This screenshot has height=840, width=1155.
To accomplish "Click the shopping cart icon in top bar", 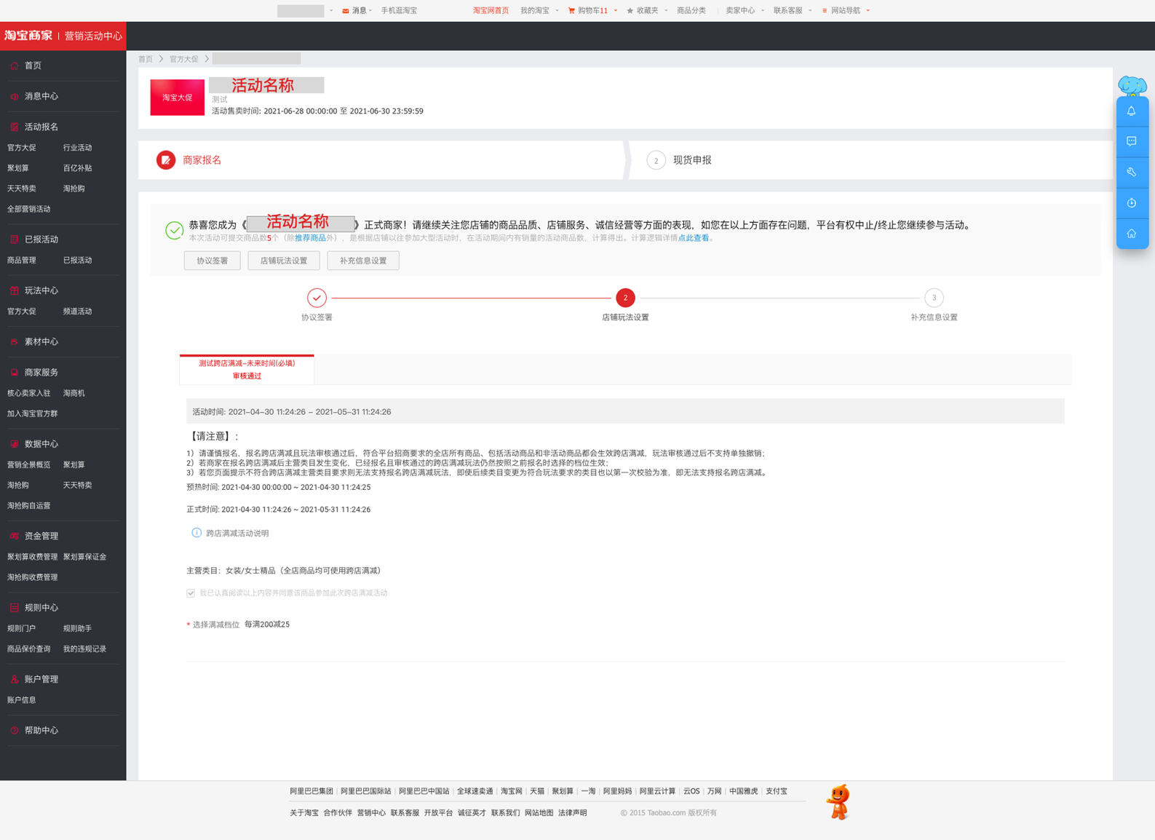I will pyautogui.click(x=571, y=11).
